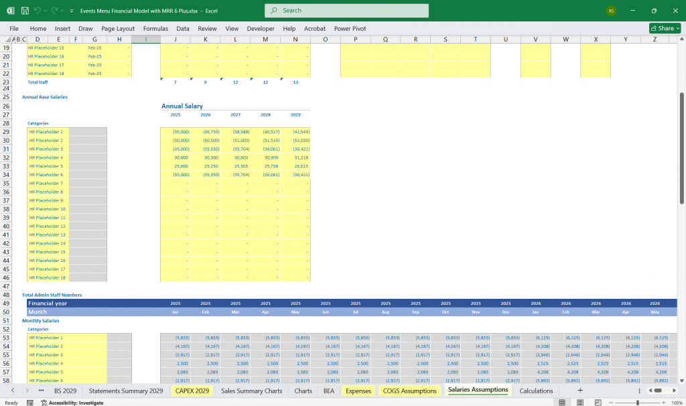Switch to Page Layout view via status bar icon
Image resolution: width=686 pixels, height=406 pixels.
click(580, 401)
